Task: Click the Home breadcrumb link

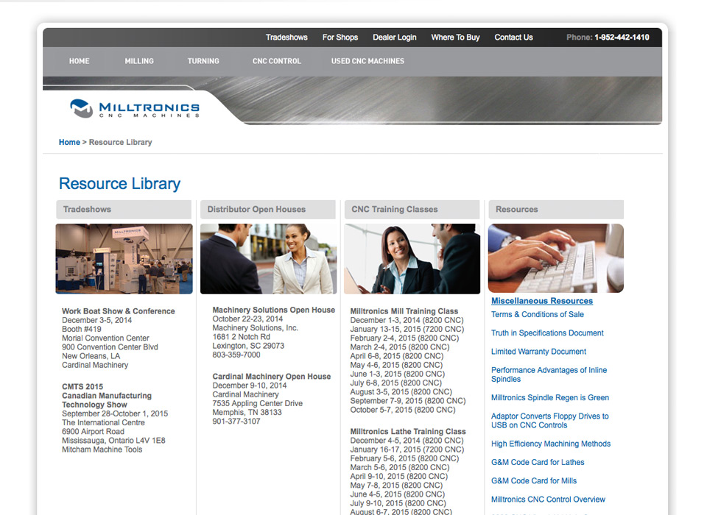Action: pyautogui.click(x=69, y=143)
